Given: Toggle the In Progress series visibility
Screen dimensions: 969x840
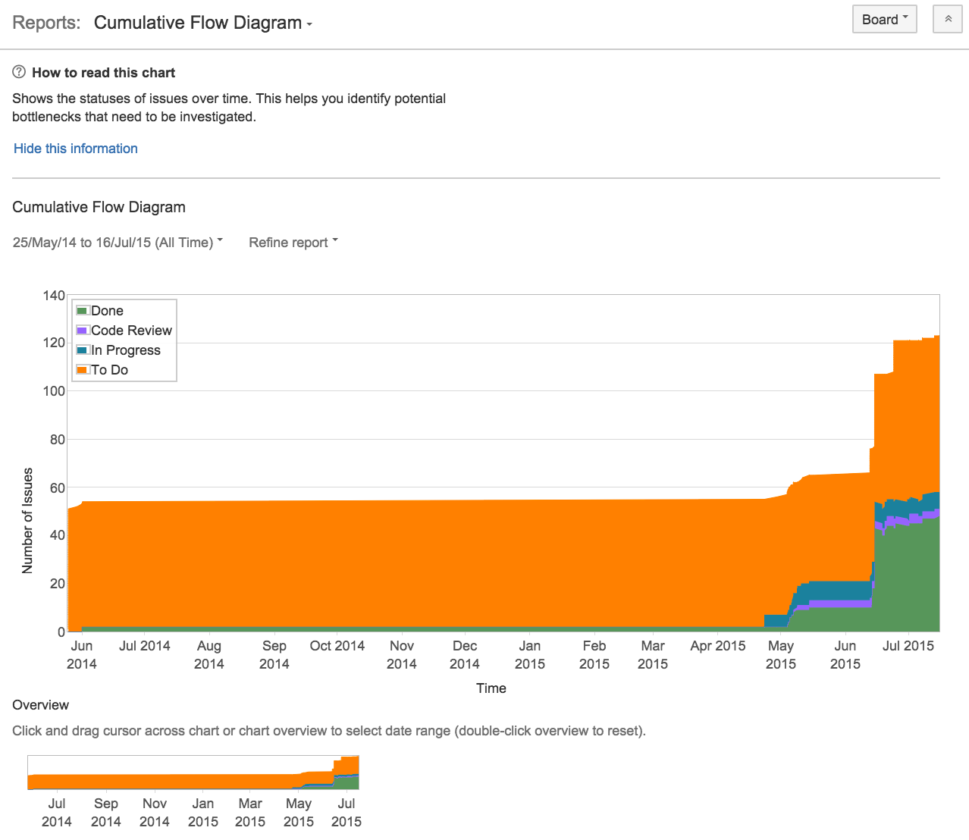Looking at the screenshot, I should [x=125, y=349].
